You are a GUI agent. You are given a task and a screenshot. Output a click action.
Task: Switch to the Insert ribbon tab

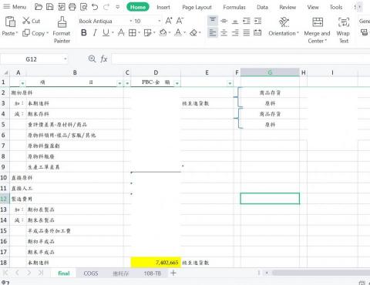[x=163, y=7]
